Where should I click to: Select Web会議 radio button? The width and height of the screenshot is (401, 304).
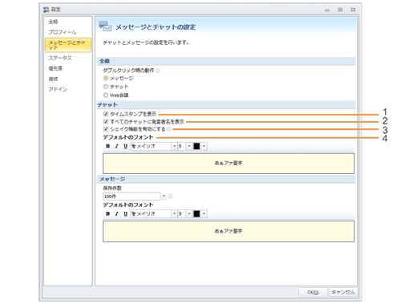[106, 95]
